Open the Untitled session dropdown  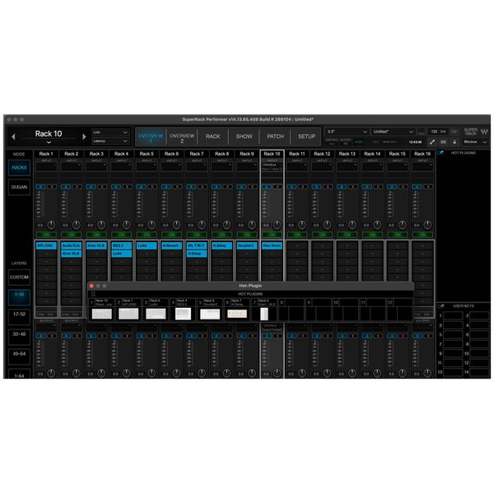pos(393,132)
